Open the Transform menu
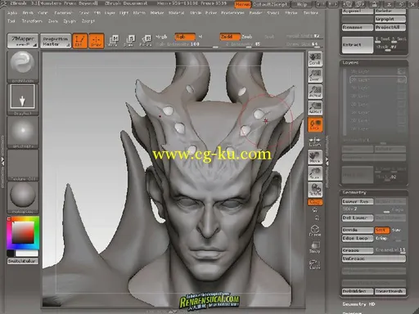 click(x=32, y=21)
